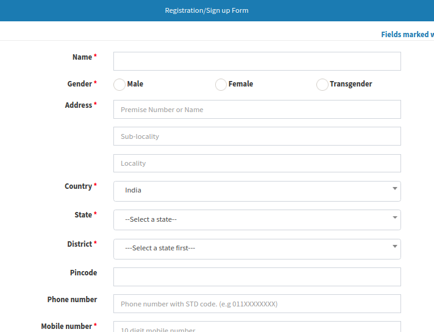434x332 pixels.
Task: Click the blue Fields marked notice text
Action: coord(407,35)
